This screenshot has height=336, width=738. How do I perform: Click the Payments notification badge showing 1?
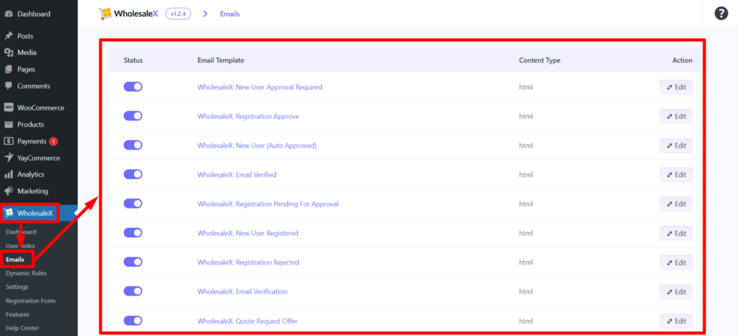pos(53,141)
